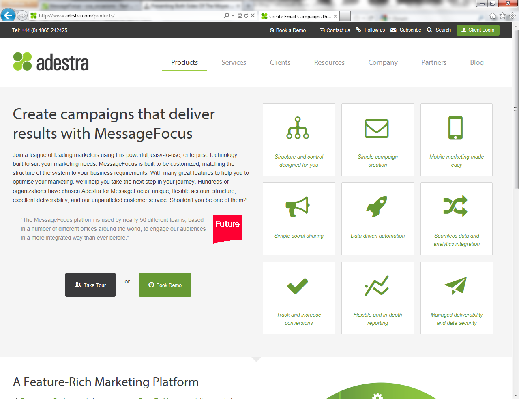The height and width of the screenshot is (399, 519).
Task: Click the Tel: +44 (0) 1865 242425 text
Action: [40, 30]
